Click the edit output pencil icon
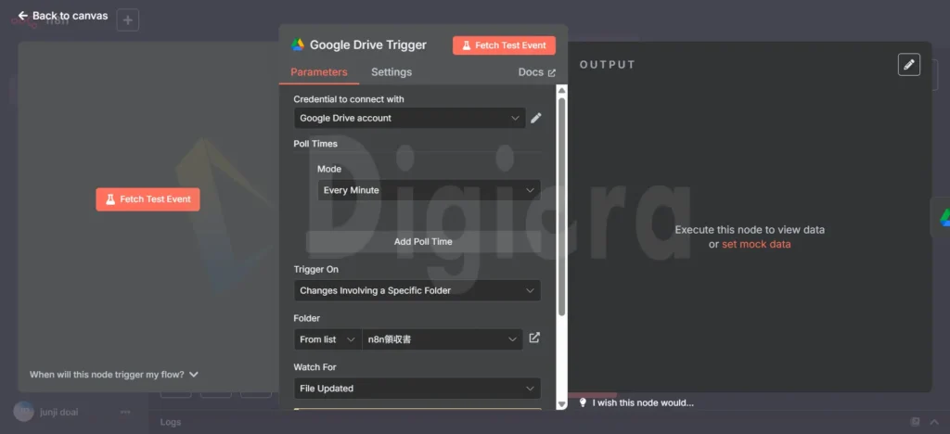The image size is (950, 434). 909,65
